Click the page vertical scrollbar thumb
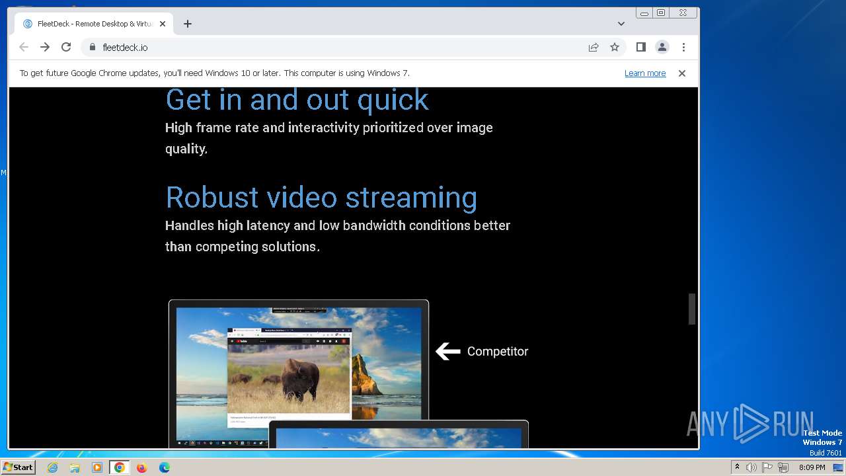 692,309
